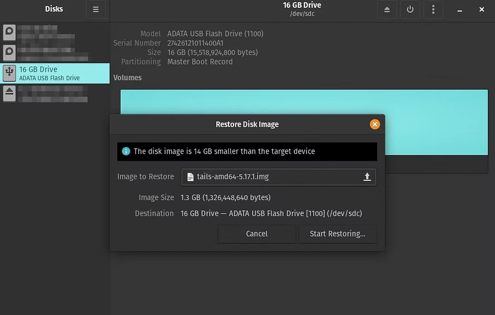The width and height of the screenshot is (495, 315).
Task: Select the 16 GB Drive in the sidebar
Action: tap(55, 73)
